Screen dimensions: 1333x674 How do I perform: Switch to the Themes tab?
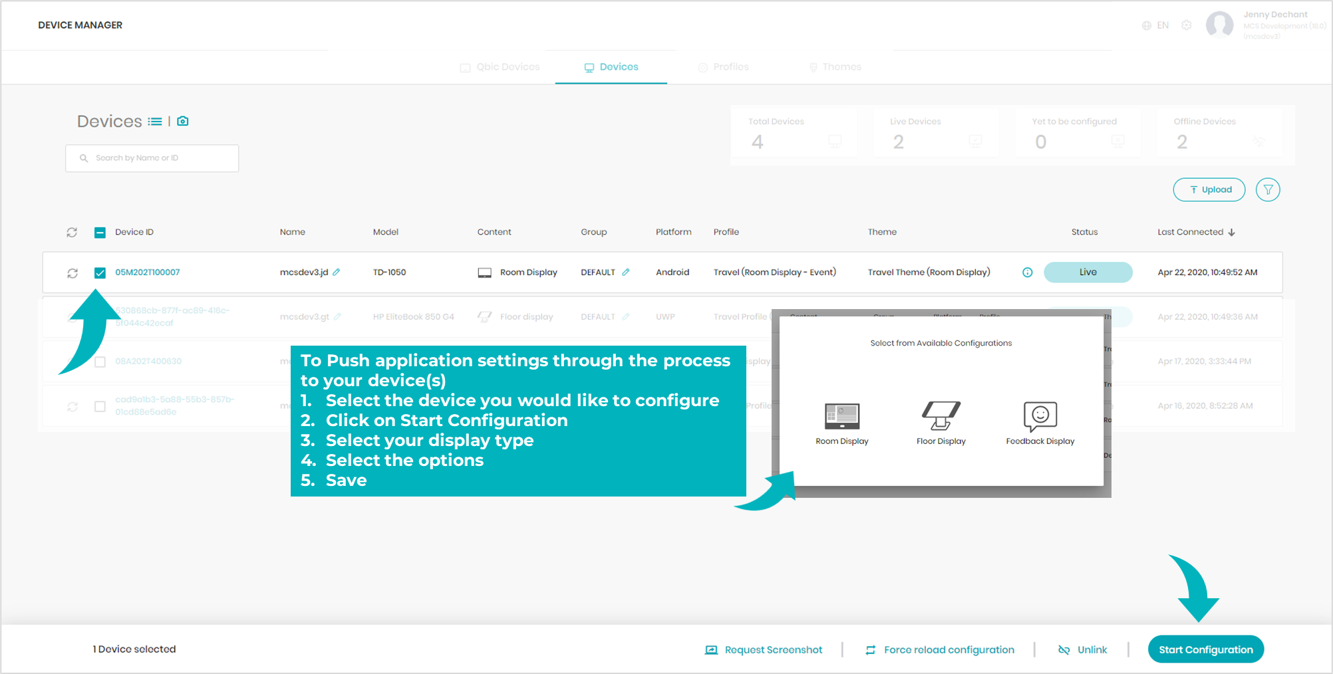coord(835,67)
